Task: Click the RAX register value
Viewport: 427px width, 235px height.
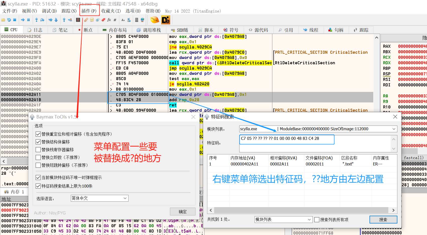Action: pos(412,46)
